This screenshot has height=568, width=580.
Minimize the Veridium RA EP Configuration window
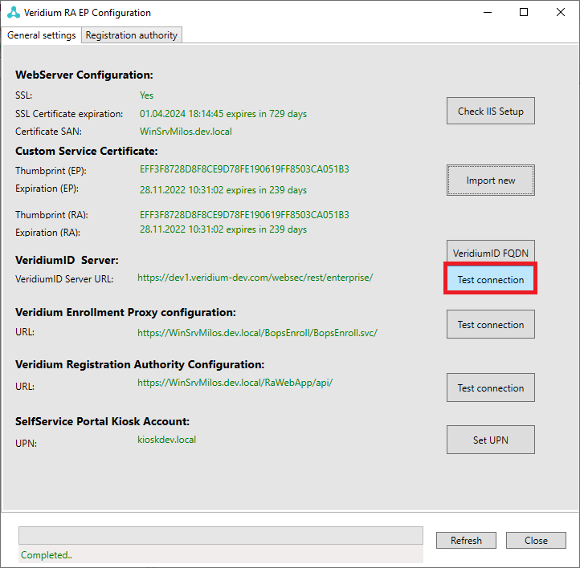[486, 13]
